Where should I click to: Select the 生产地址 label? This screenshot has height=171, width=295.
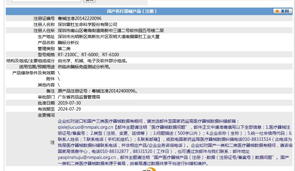[46, 37]
